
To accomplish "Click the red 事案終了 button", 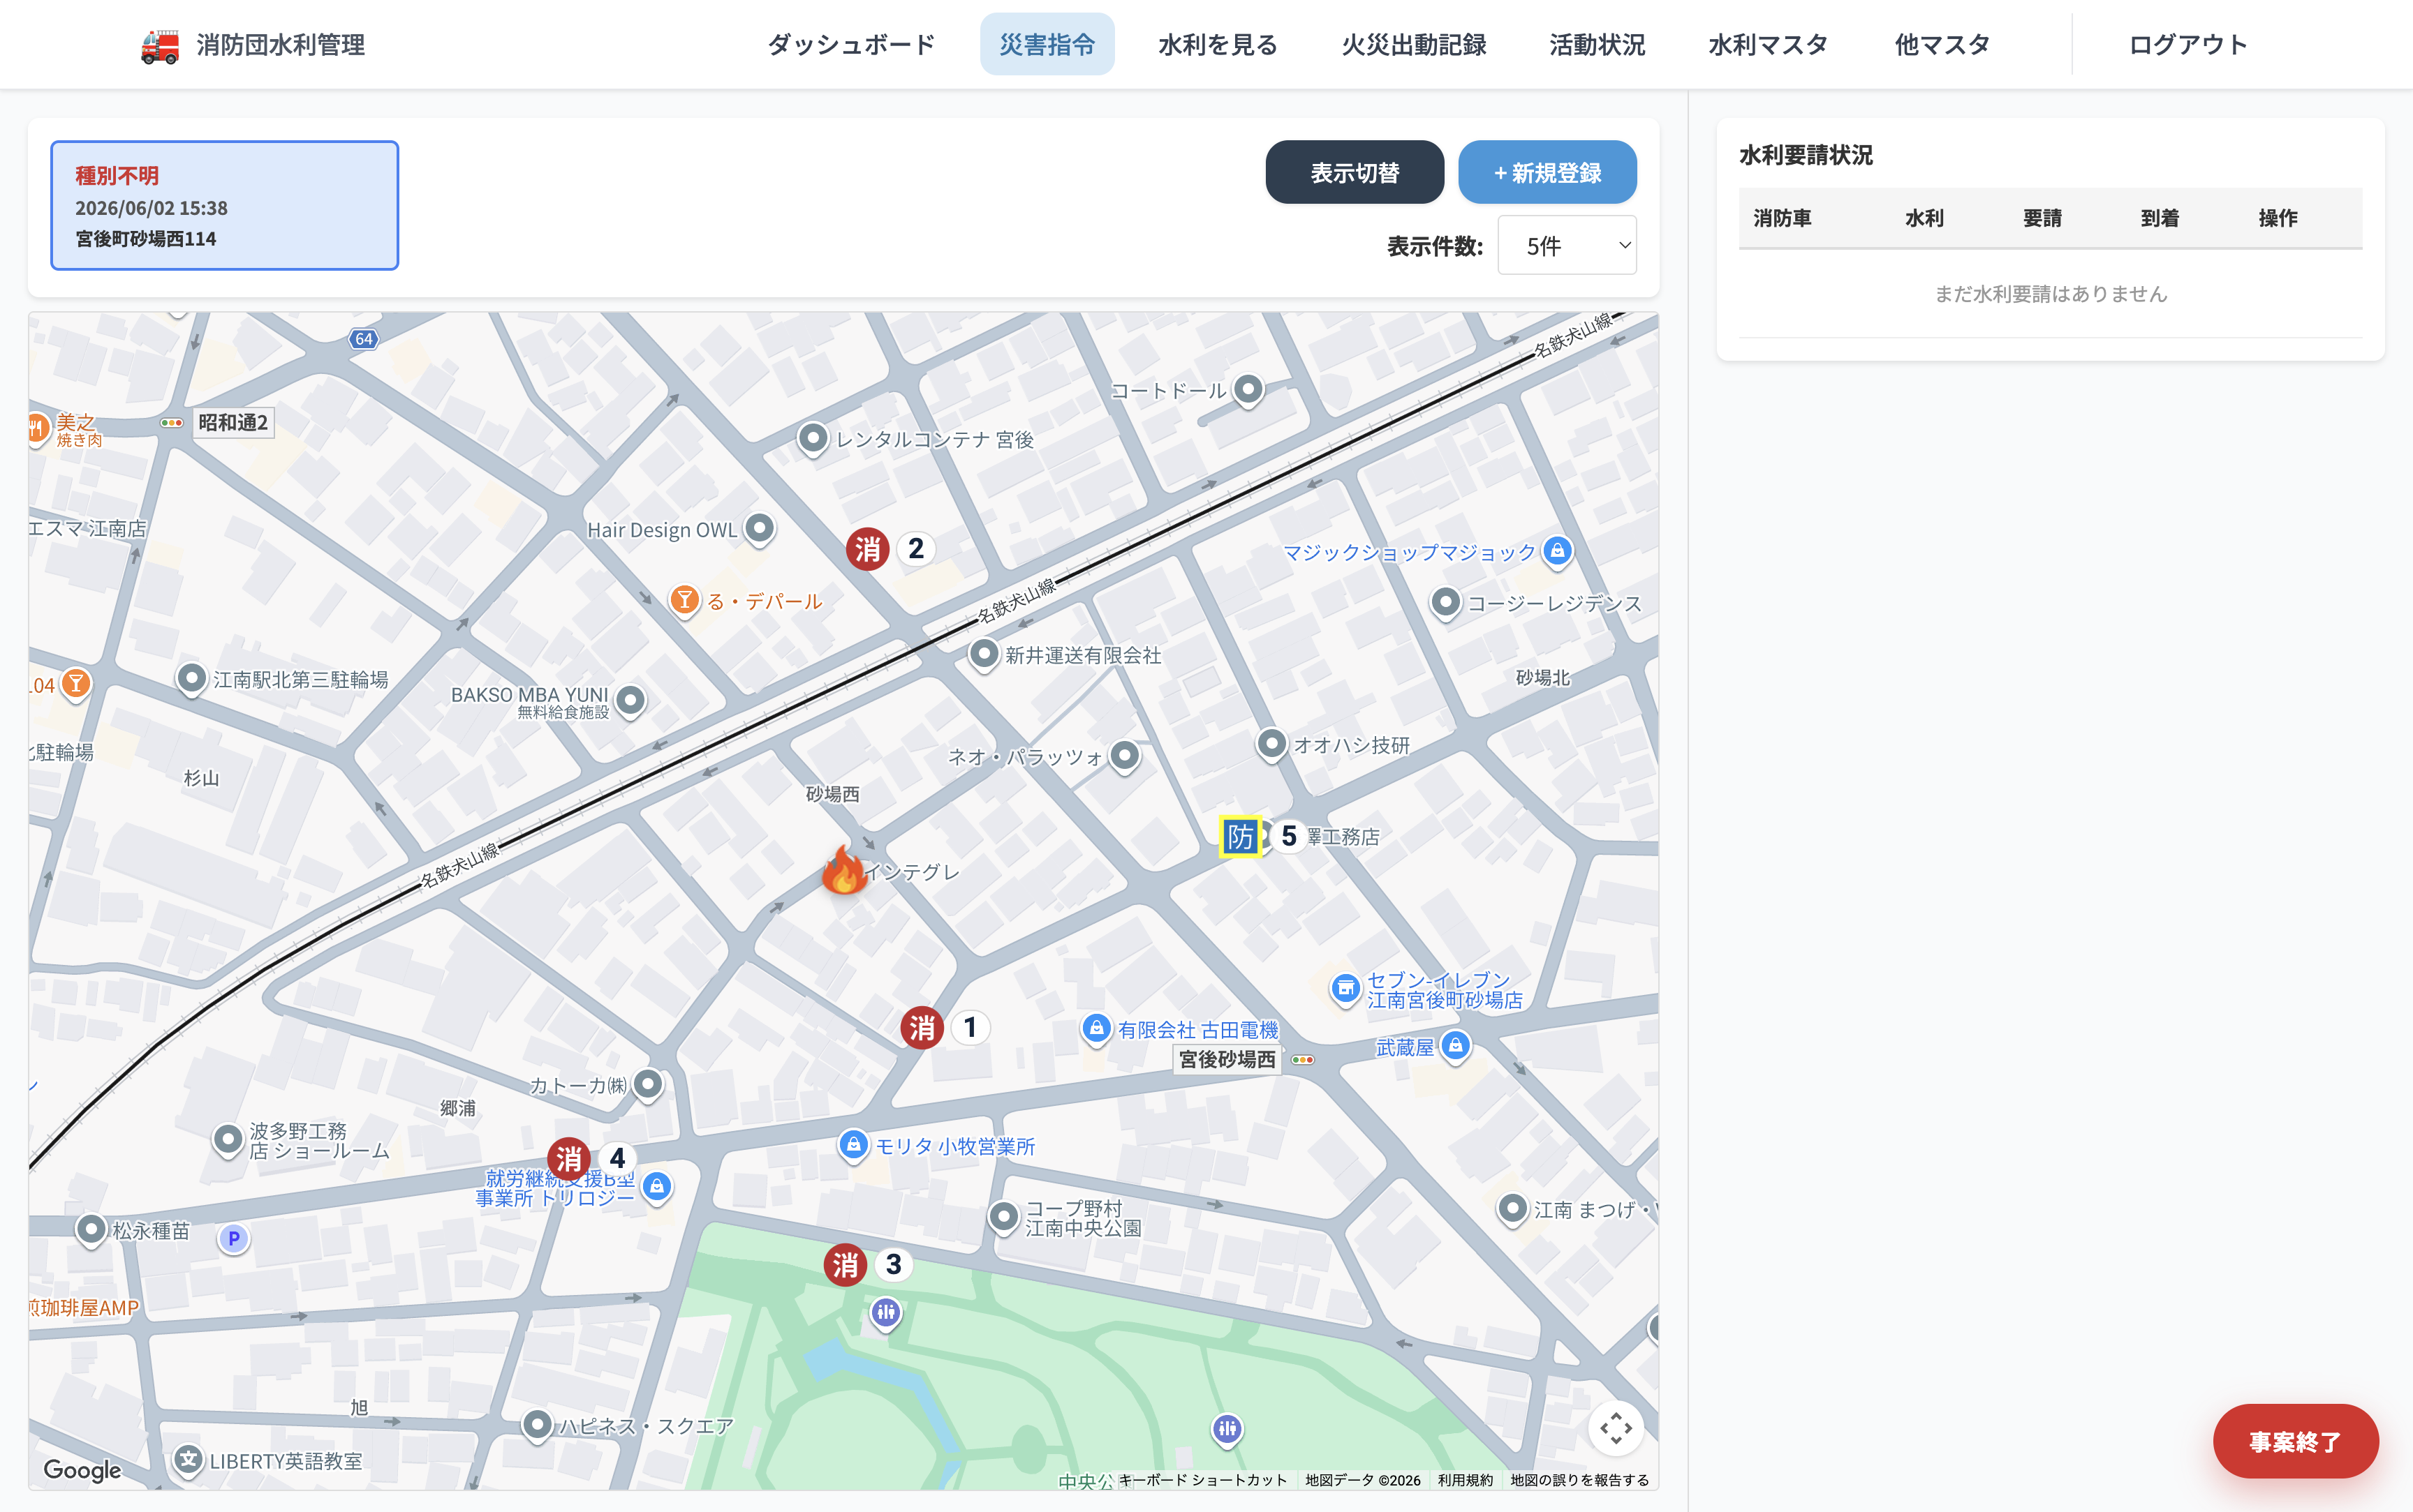I will (2295, 1441).
